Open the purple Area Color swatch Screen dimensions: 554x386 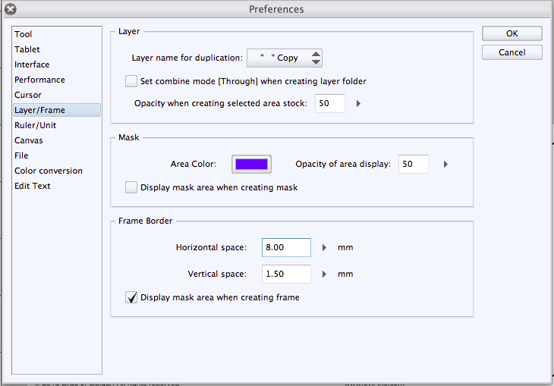click(251, 164)
